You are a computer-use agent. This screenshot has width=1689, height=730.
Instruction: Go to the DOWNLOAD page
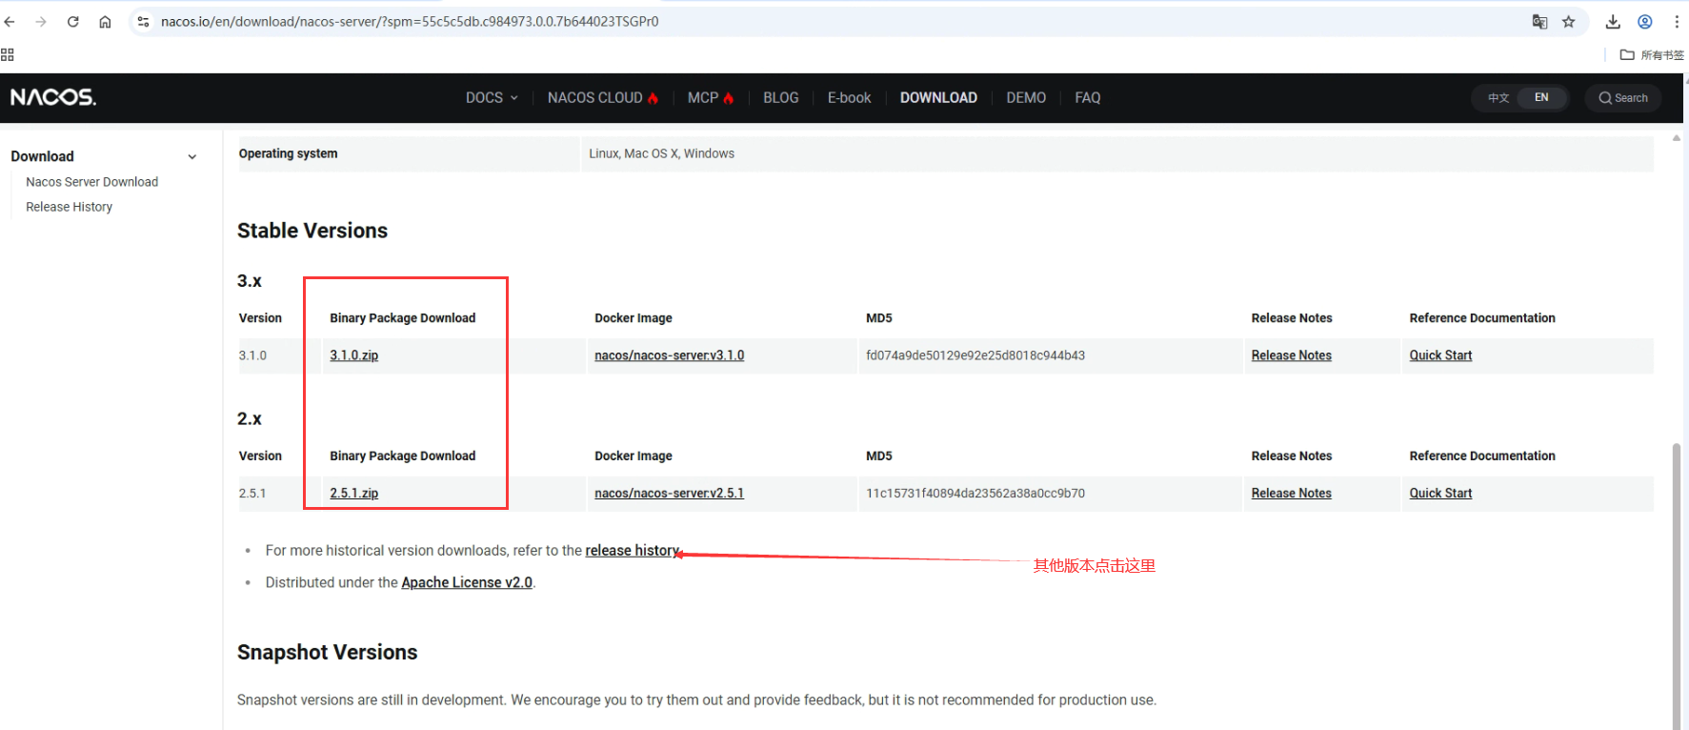(938, 98)
